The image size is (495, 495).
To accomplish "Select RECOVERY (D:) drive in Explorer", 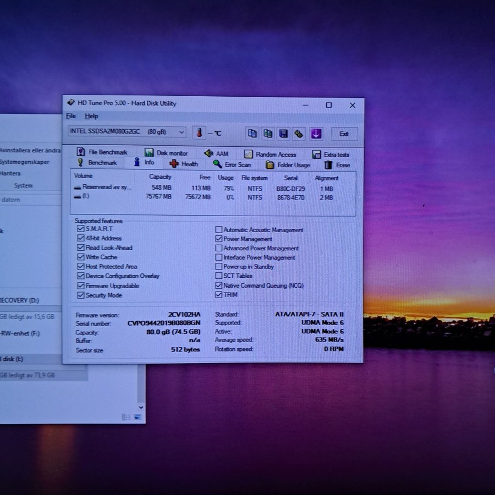I will coord(19,300).
